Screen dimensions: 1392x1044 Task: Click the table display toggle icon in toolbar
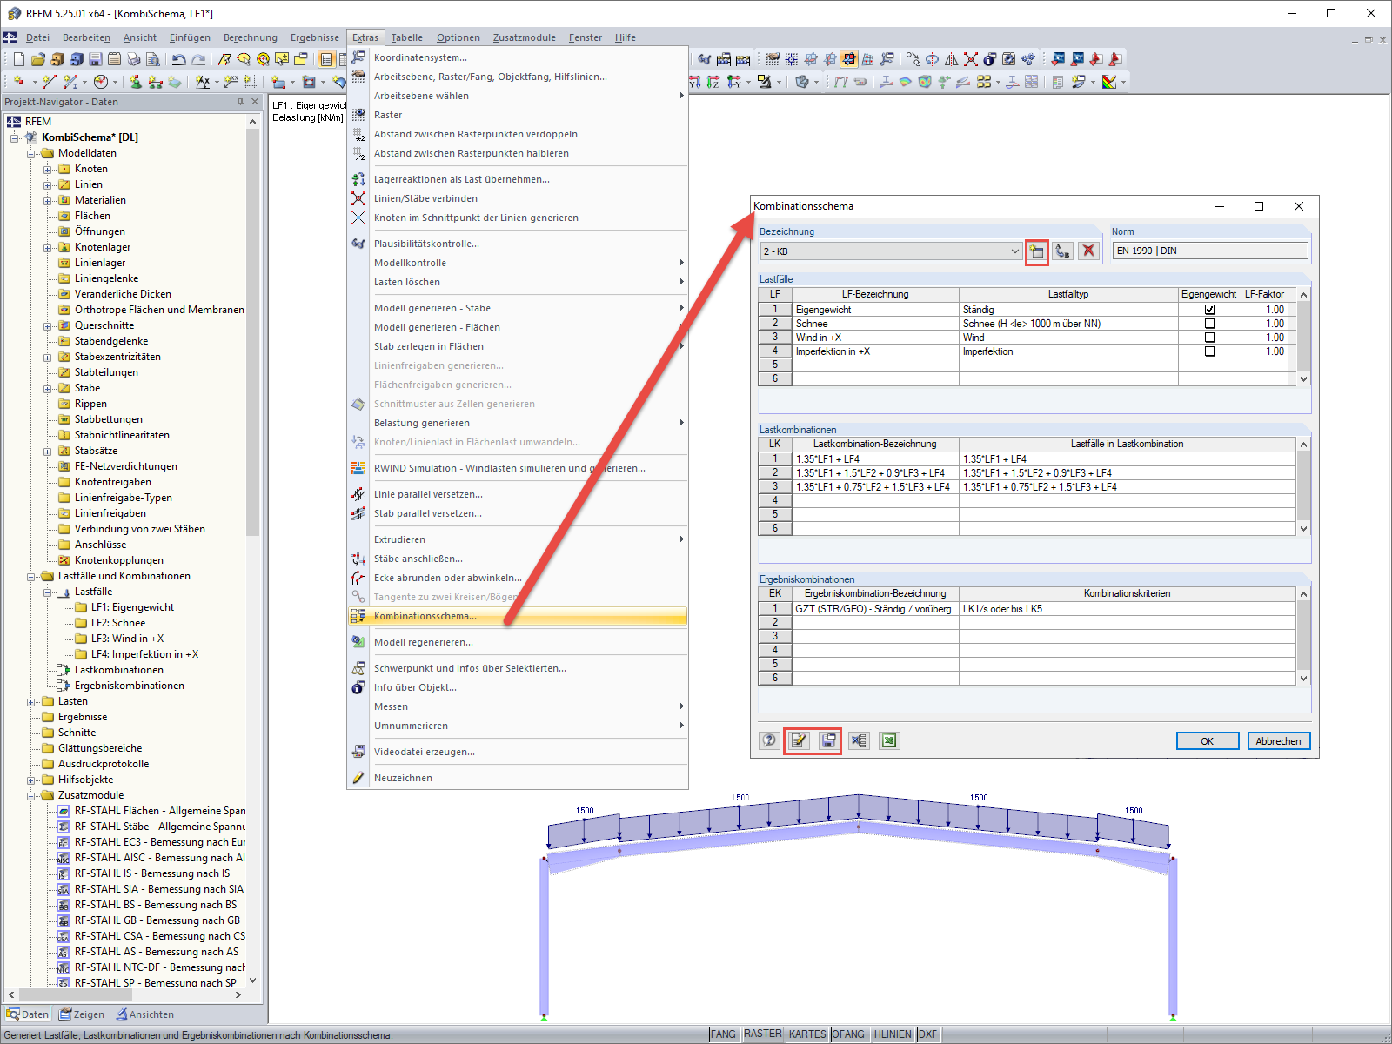tap(326, 59)
